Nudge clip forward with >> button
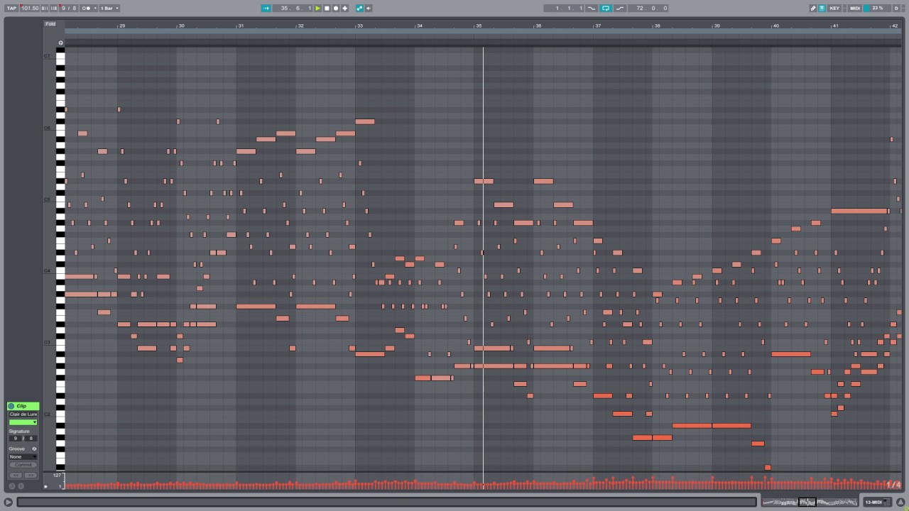909x511 pixels. coord(31,475)
